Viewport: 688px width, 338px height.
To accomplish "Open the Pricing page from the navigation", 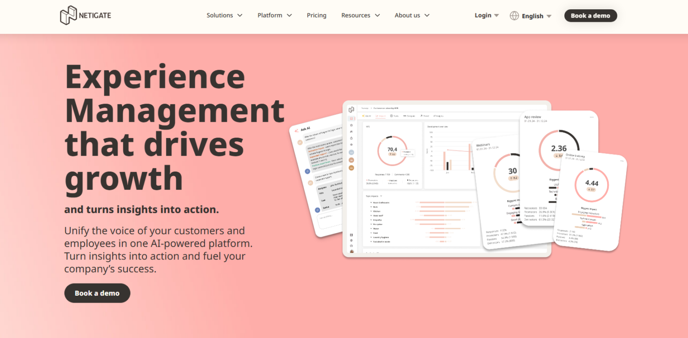I will [317, 15].
